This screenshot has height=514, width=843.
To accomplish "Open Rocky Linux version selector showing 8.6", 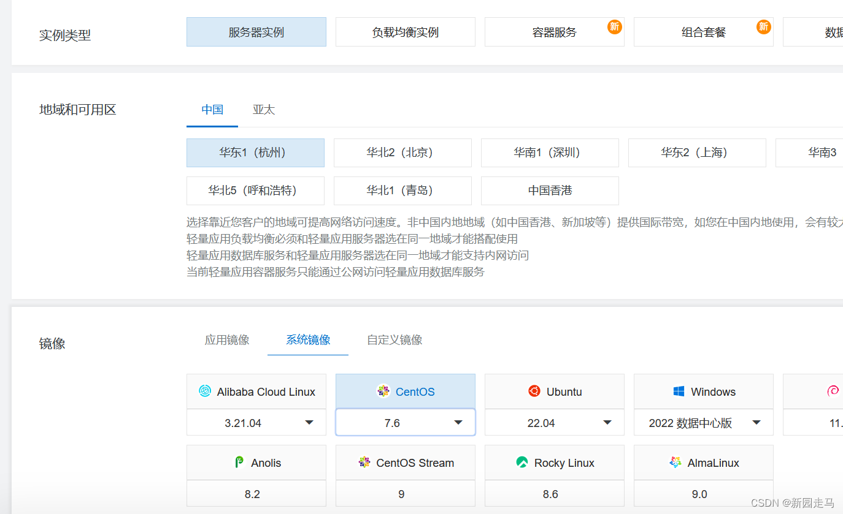I will pyautogui.click(x=555, y=494).
